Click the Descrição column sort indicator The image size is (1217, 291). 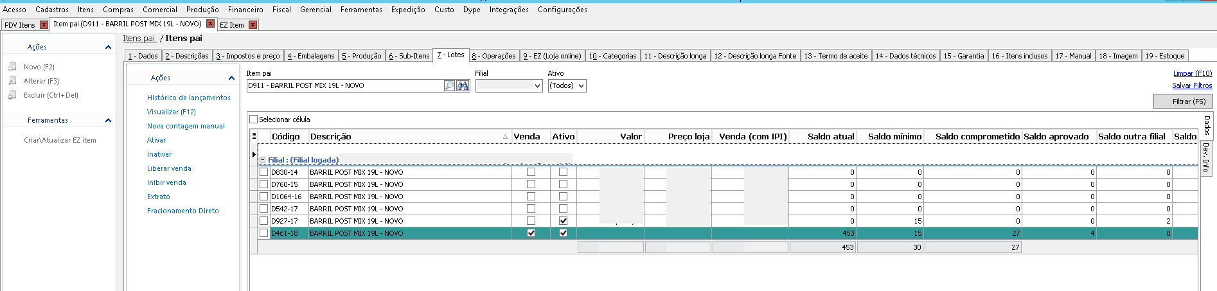coord(505,136)
